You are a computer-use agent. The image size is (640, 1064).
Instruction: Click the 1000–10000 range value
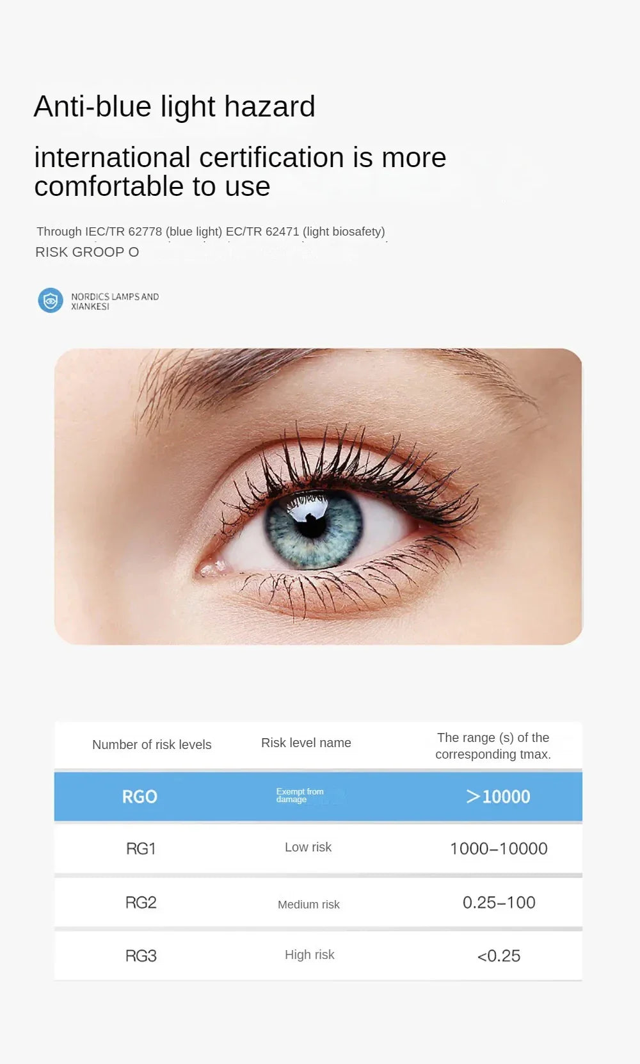click(499, 849)
